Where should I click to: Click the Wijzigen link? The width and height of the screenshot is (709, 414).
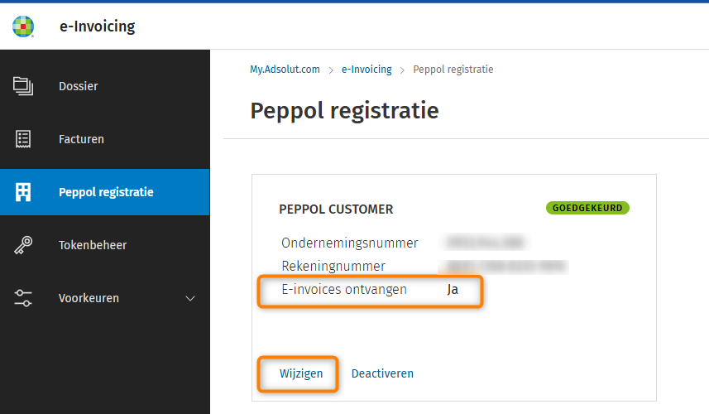[301, 373]
